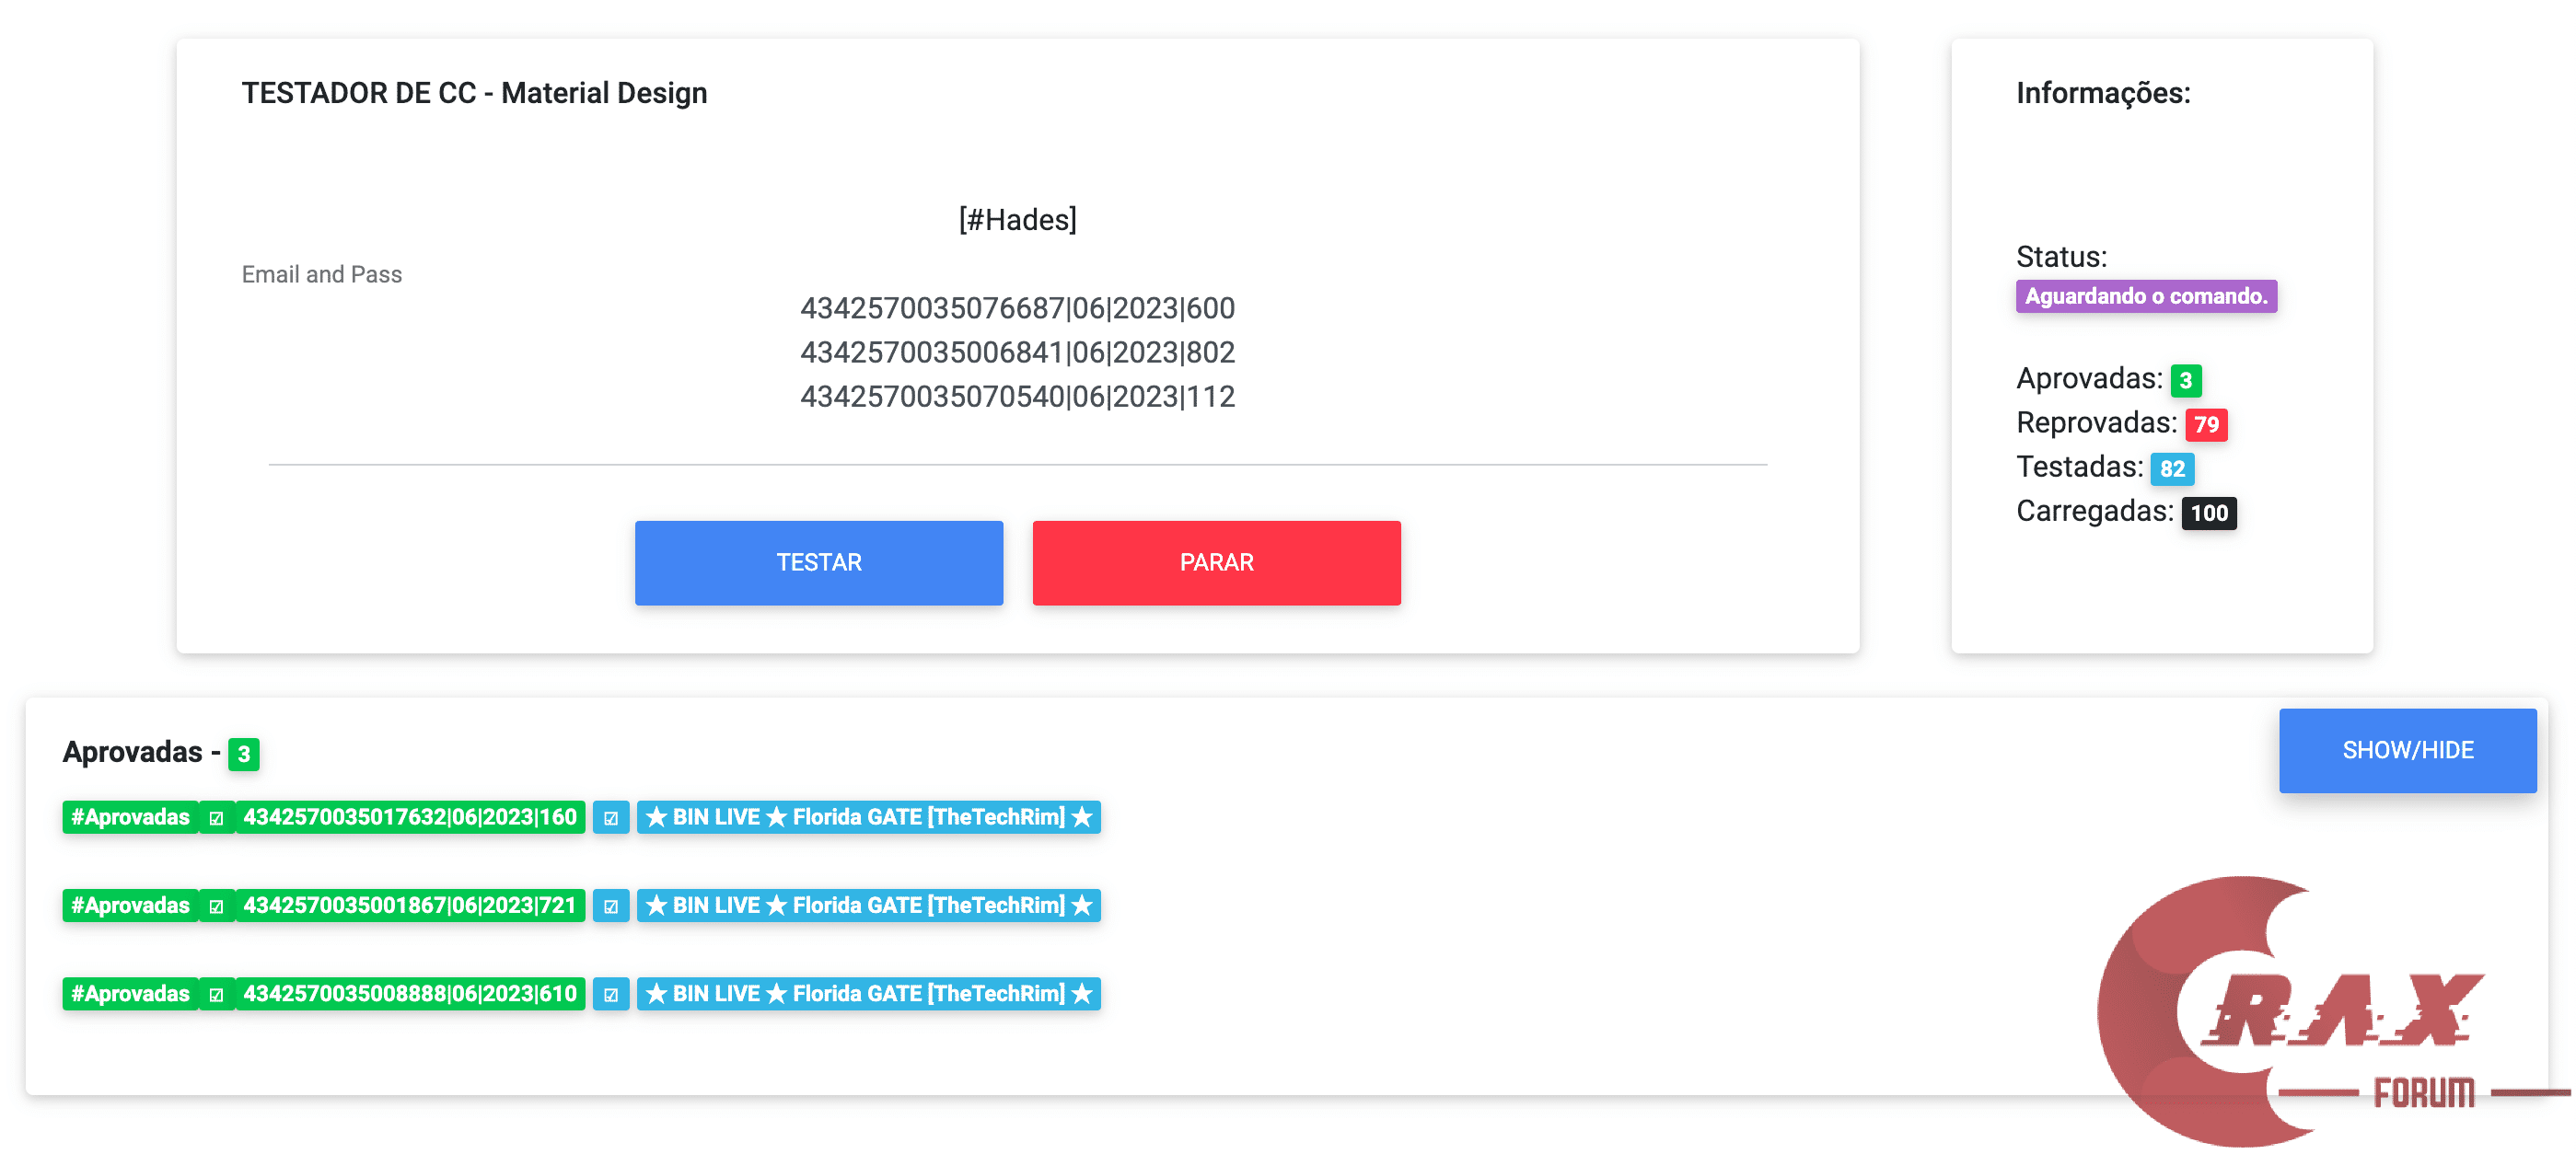Click the red PARAR button
The height and width of the screenshot is (1154, 2576).
(x=1215, y=562)
